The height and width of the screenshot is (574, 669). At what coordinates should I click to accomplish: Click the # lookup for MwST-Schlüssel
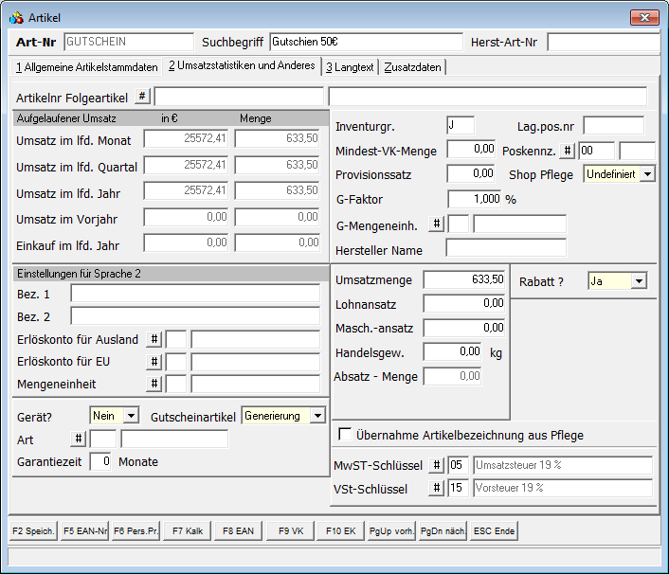point(436,465)
